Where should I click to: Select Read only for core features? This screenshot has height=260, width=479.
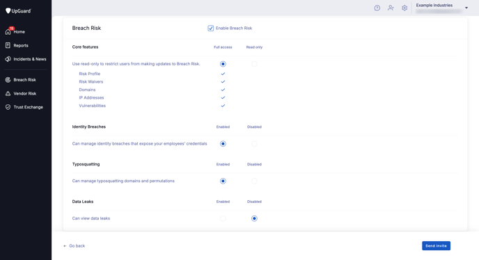click(254, 64)
